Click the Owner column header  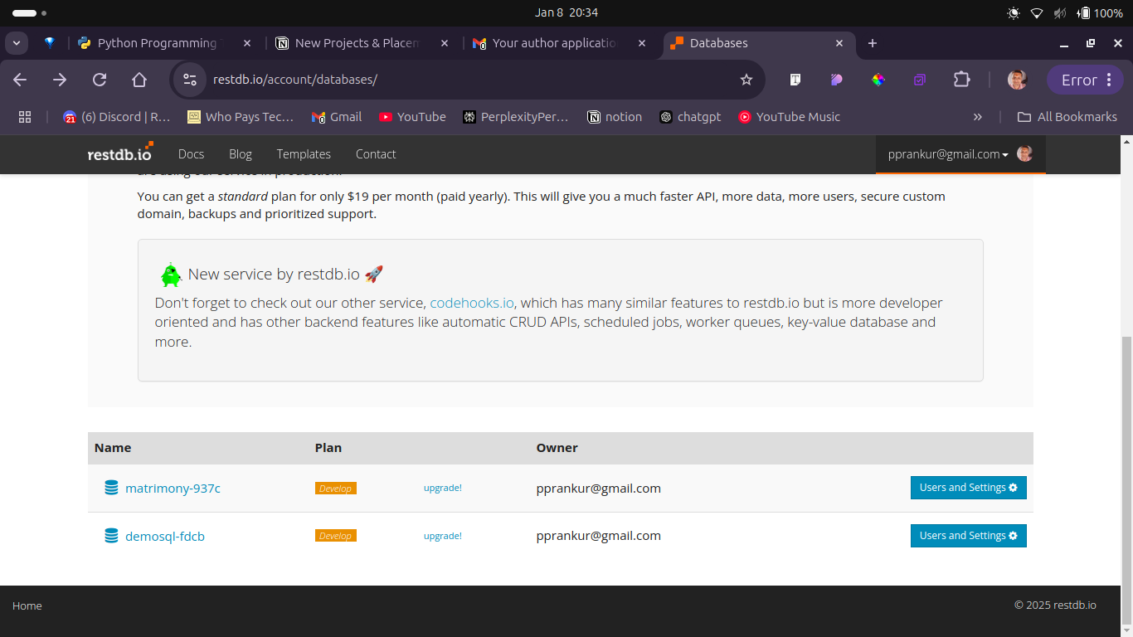coord(557,448)
